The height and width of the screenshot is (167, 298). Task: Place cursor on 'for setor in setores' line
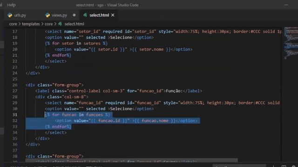pos(76,43)
